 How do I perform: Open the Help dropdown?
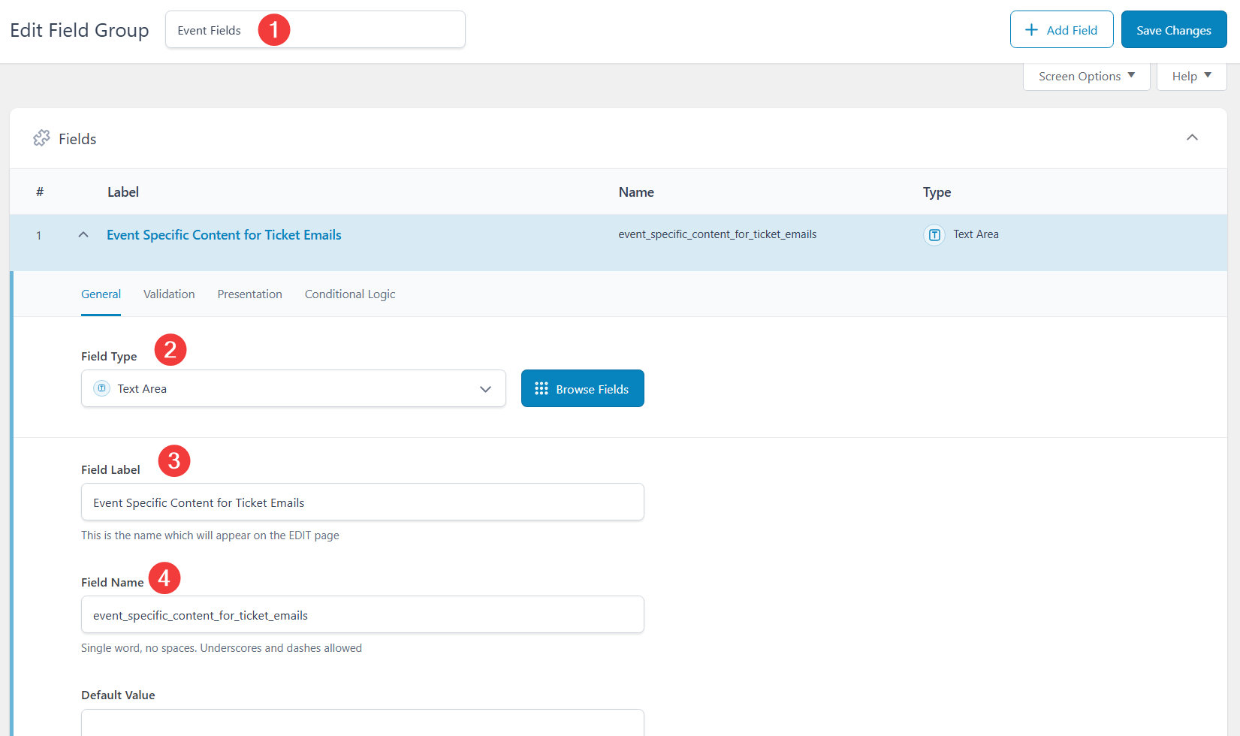coord(1191,77)
